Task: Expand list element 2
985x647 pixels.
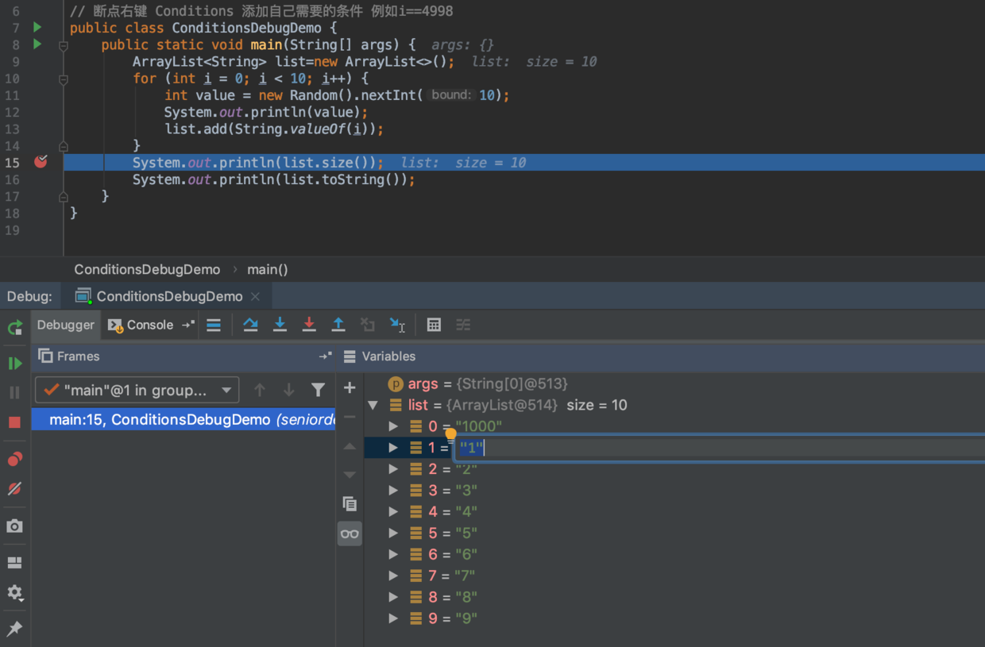Action: coord(393,469)
